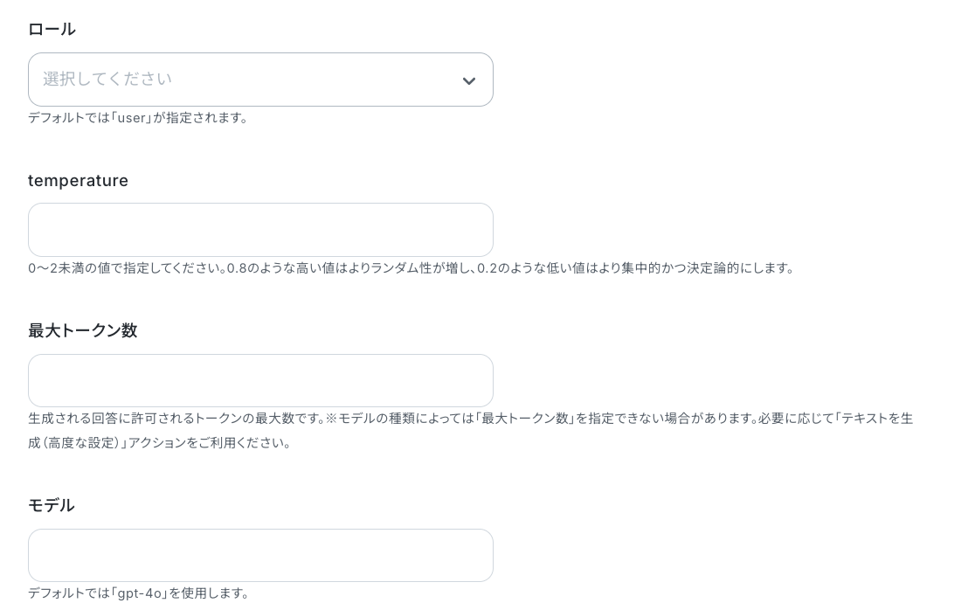Click the hint デフォルトでは「gpt-4o」を使用します

[x=140, y=593]
